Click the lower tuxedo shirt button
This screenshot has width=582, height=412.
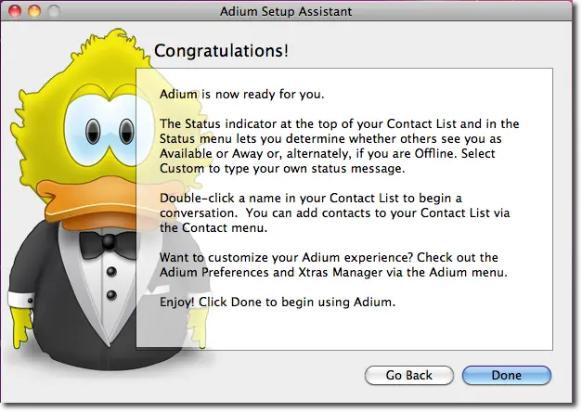coord(111,295)
